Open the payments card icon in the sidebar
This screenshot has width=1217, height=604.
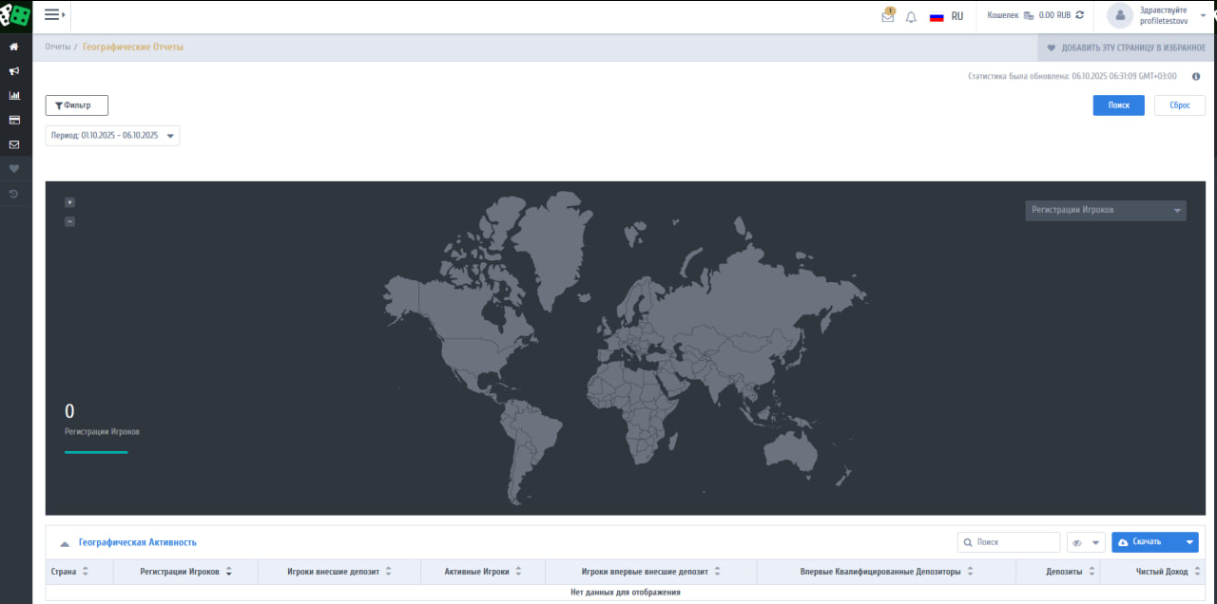[14, 121]
